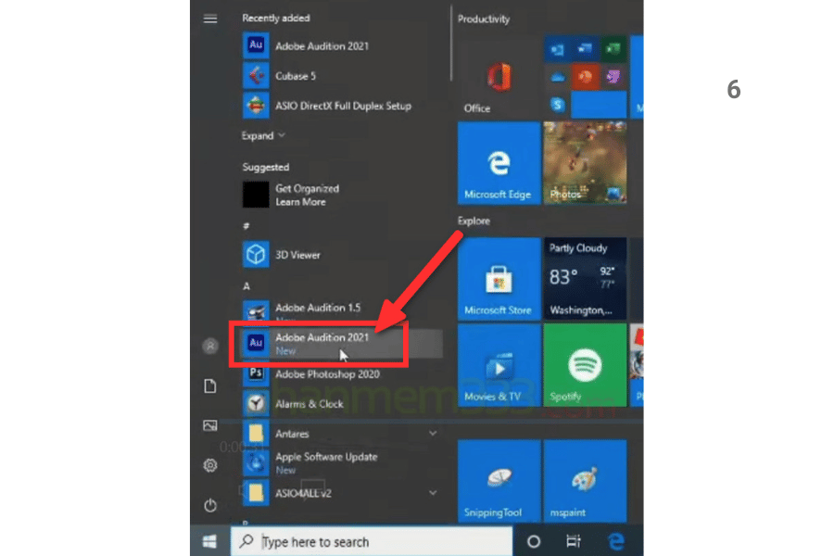This screenshot has width=834, height=556.
Task: Click the taskbar search box
Action: (371, 541)
